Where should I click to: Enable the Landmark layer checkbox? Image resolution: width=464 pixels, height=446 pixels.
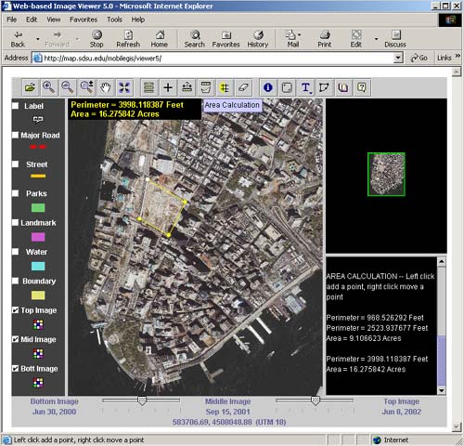[15, 222]
